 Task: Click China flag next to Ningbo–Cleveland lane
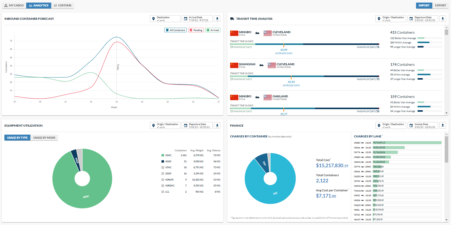pyautogui.click(x=234, y=33)
